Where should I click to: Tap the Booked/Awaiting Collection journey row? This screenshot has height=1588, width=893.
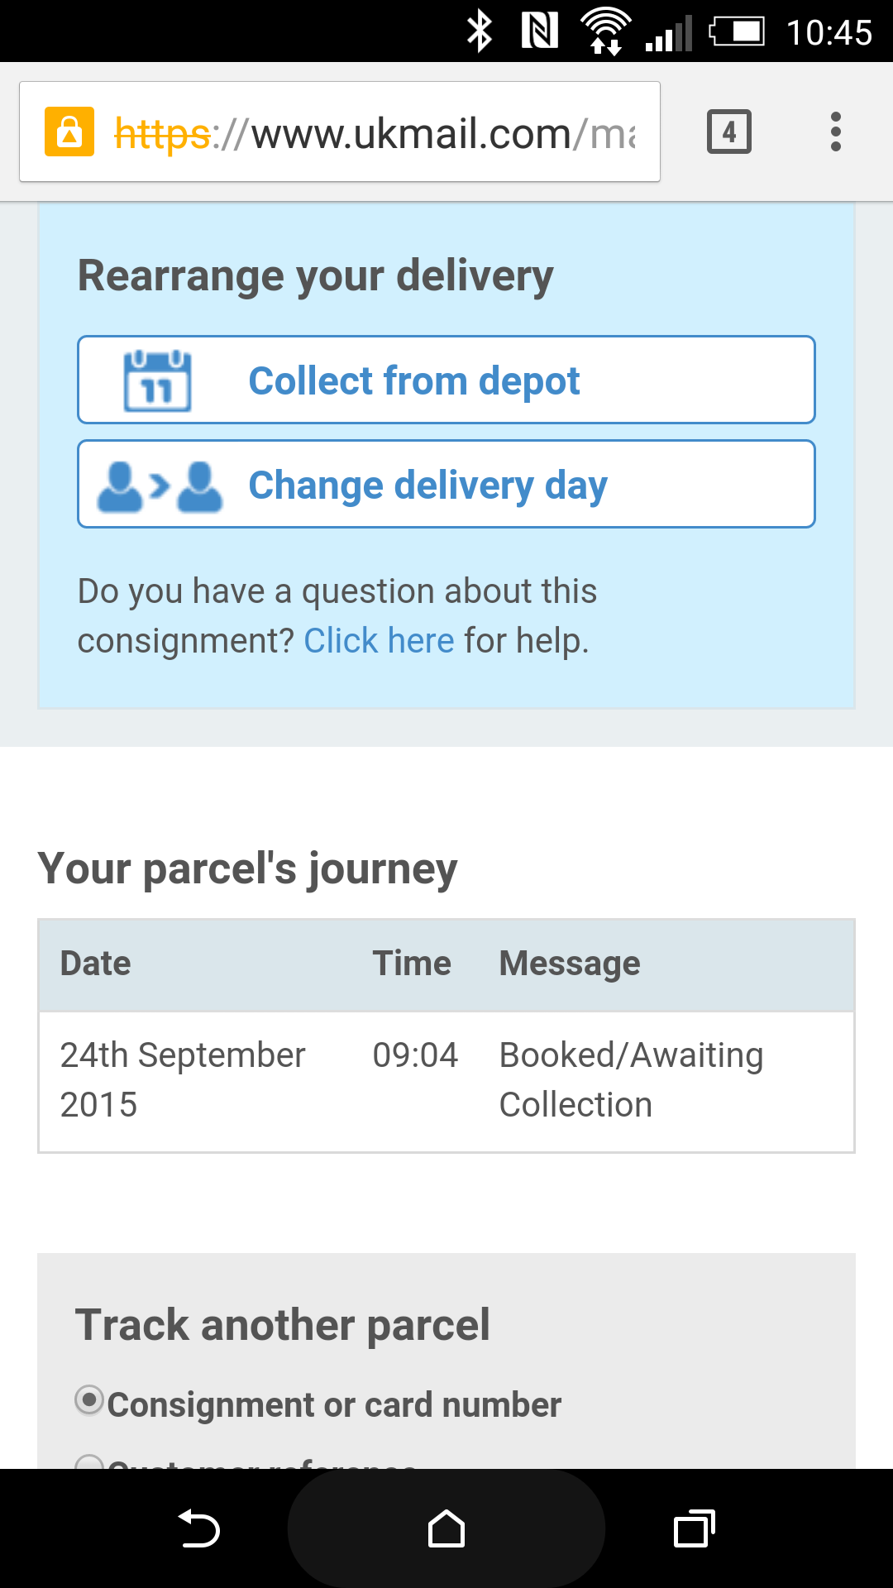[x=446, y=1081]
